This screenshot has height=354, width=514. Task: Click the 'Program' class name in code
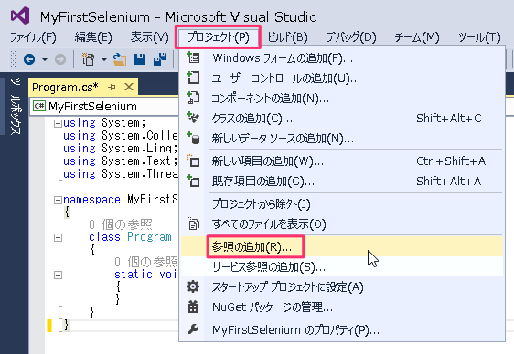[149, 237]
